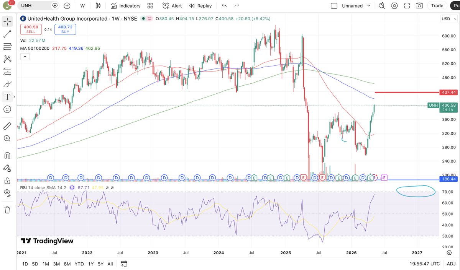Click the 400.72 BUY button
Screen dimensions: 460x270
66,29
